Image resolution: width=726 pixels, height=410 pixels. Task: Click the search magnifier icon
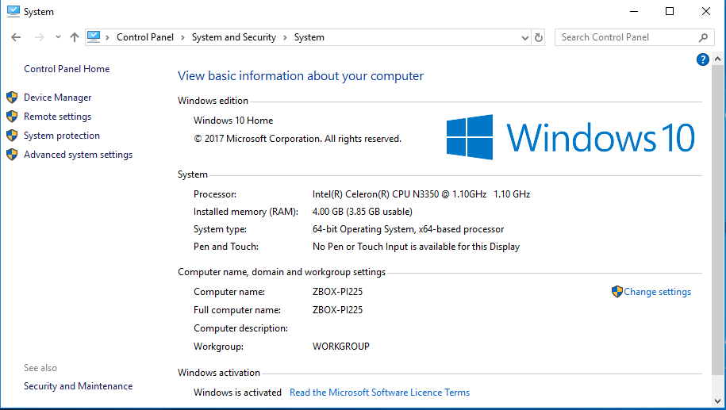coord(703,37)
